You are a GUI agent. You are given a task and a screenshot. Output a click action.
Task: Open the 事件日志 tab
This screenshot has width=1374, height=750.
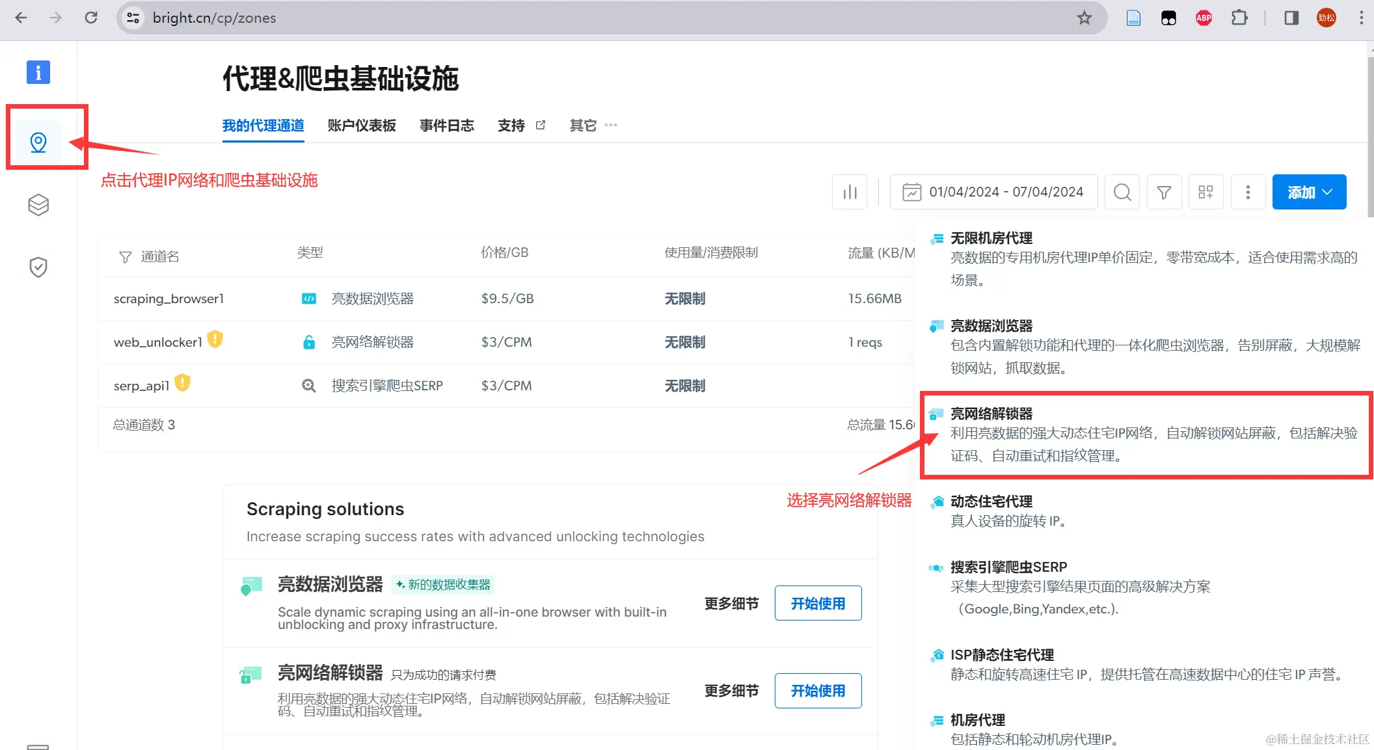[x=447, y=125]
